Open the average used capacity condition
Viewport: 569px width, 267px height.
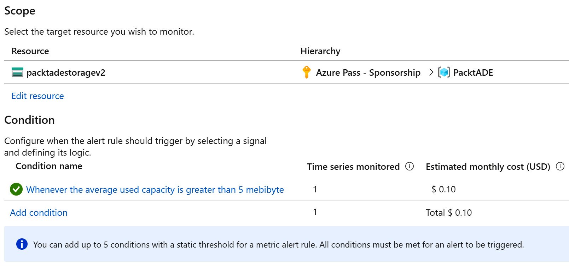click(155, 190)
